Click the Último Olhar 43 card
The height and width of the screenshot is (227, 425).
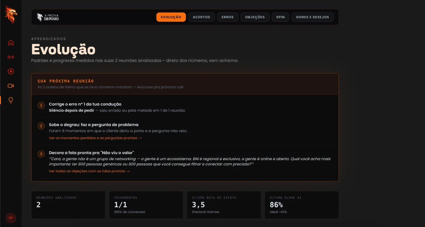tap(302, 205)
